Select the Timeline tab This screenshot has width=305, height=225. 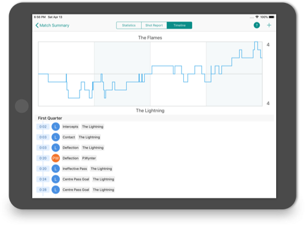(179, 25)
